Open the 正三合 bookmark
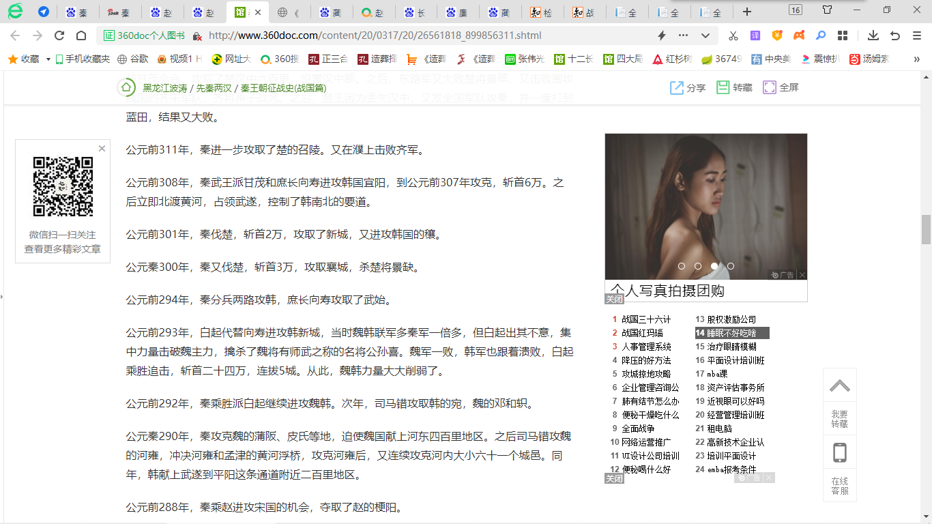Viewport: 932px width, 524px height. point(328,59)
